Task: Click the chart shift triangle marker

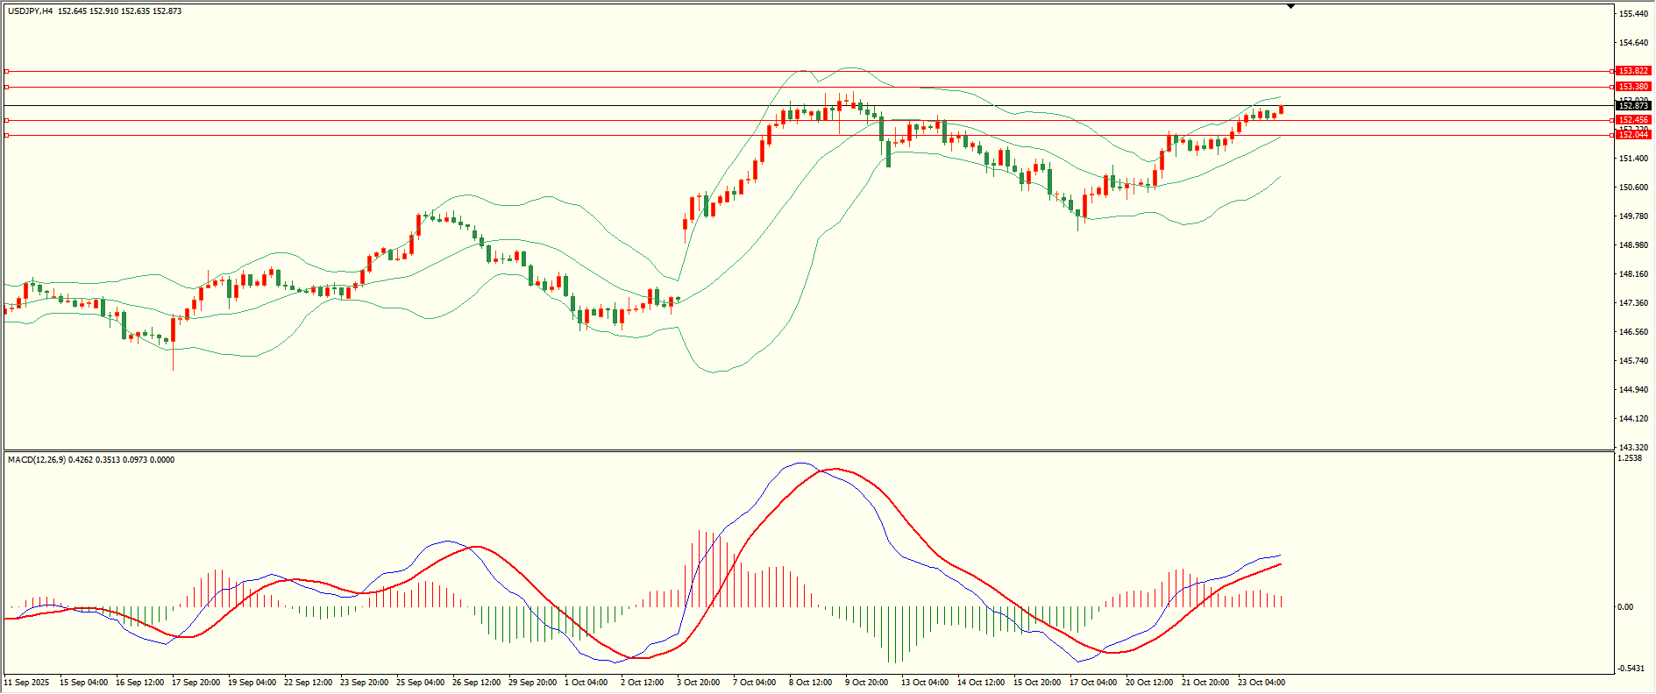Action: [x=1290, y=6]
